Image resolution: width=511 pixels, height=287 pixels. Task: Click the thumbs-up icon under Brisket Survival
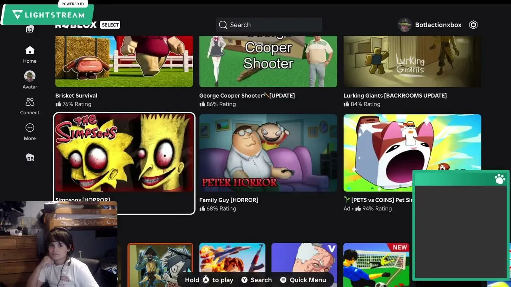(x=58, y=104)
